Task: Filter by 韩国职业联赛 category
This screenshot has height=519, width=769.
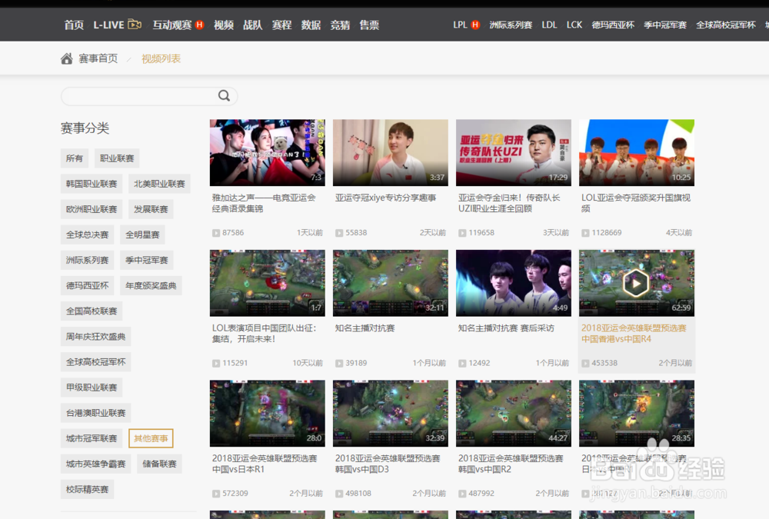Action: [x=92, y=184]
